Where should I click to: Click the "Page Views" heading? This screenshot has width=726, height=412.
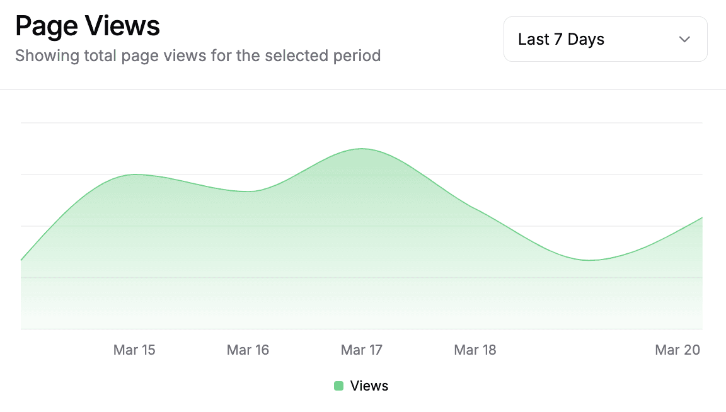88,26
